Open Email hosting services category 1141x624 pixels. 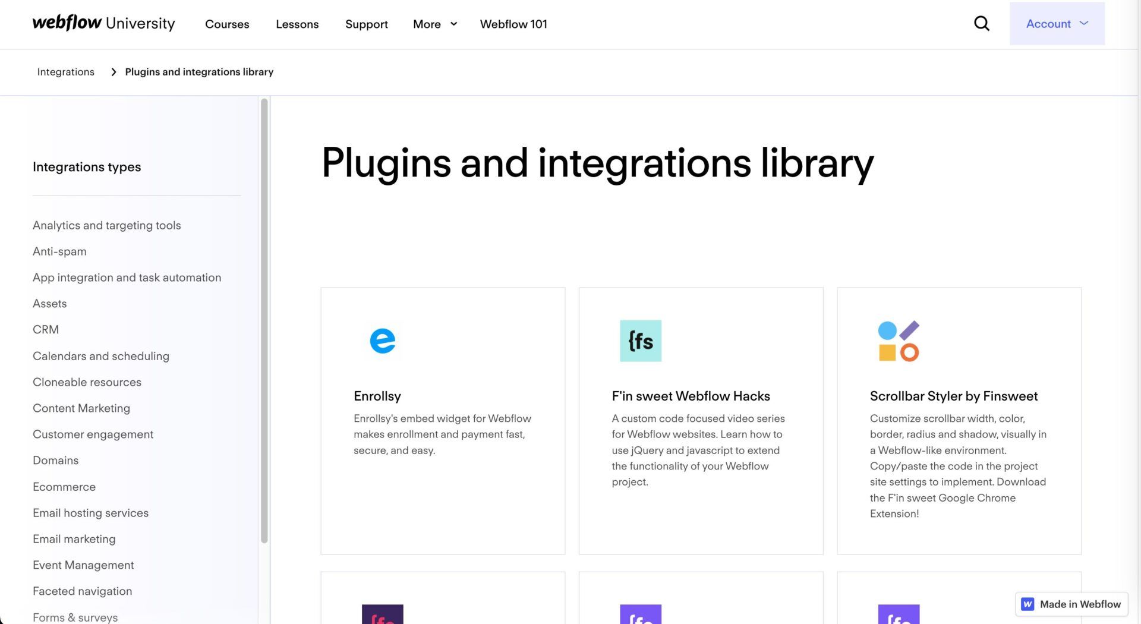[x=90, y=513]
